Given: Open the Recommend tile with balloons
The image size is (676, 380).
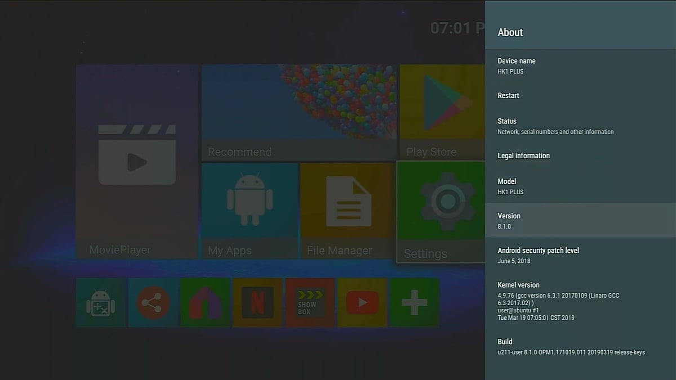Looking at the screenshot, I should (299, 113).
